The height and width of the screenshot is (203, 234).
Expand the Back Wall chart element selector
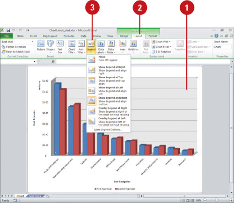(32, 42)
